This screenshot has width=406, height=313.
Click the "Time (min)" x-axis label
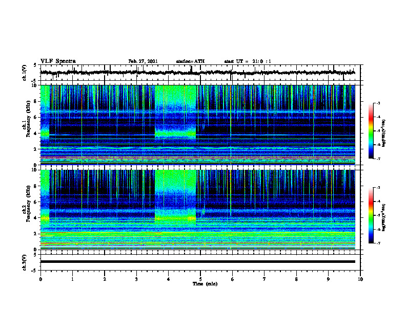205,284
